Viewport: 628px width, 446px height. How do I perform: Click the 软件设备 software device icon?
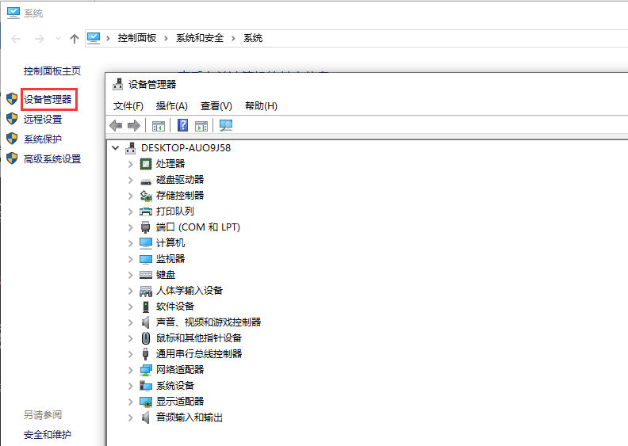pyautogui.click(x=146, y=307)
